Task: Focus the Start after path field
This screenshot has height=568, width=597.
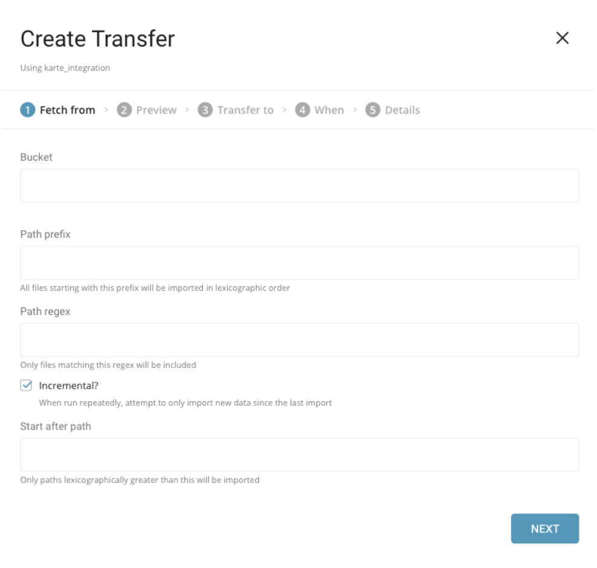Action: (x=300, y=455)
